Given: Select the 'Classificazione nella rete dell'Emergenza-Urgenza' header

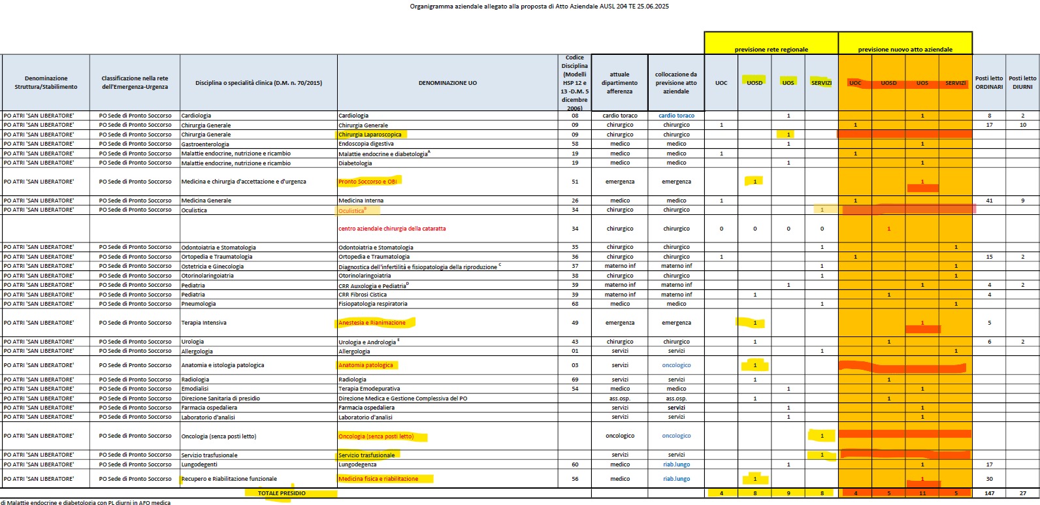Looking at the screenshot, I should pyautogui.click(x=135, y=83).
